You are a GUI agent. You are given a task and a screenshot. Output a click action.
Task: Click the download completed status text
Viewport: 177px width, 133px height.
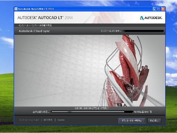[x=91, y=108]
